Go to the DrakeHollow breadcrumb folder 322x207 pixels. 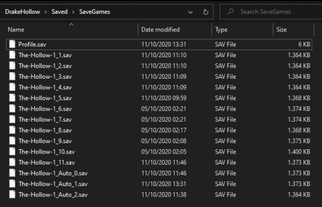(23, 12)
